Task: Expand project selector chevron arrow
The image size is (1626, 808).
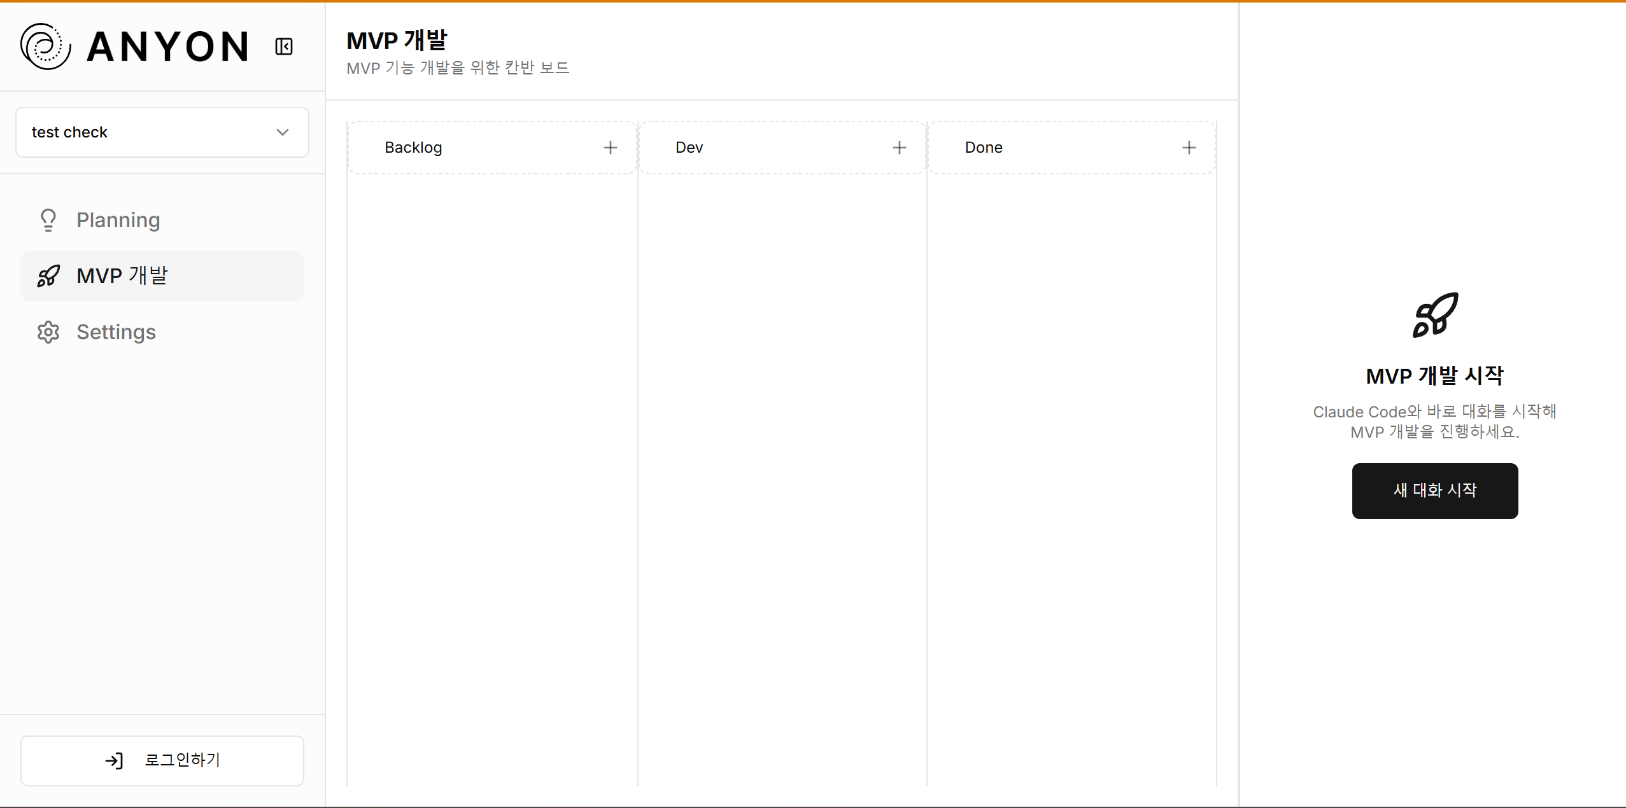Action: pyautogui.click(x=283, y=132)
